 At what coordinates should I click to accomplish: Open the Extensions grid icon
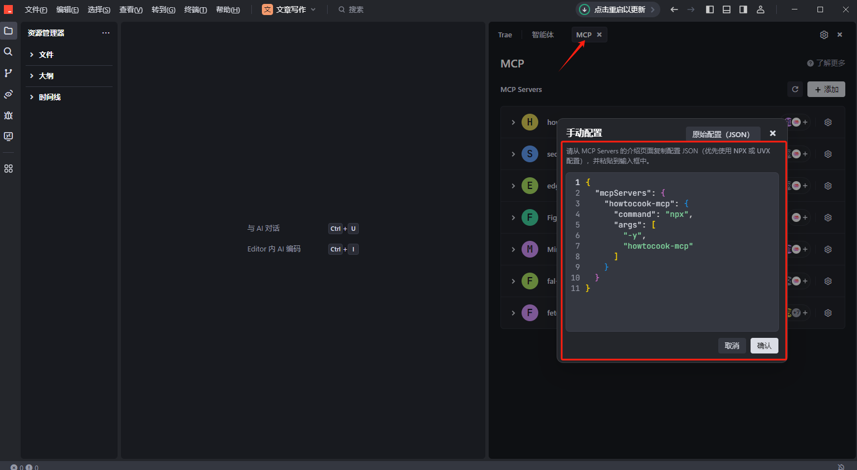(8, 168)
